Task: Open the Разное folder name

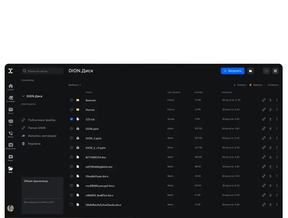Action: pyautogui.click(x=90, y=110)
